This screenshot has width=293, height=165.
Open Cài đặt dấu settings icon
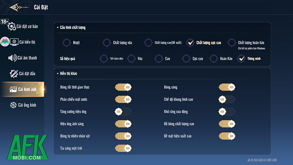coord(14,73)
